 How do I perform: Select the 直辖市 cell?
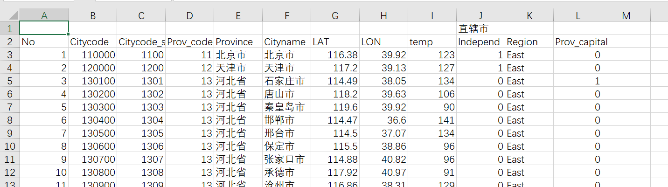point(480,29)
